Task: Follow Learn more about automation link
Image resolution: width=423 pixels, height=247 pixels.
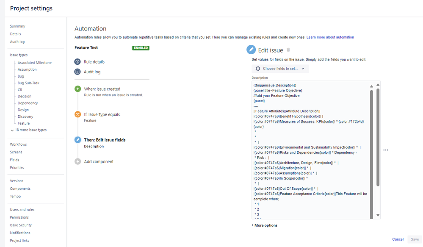Action: [x=330, y=37]
